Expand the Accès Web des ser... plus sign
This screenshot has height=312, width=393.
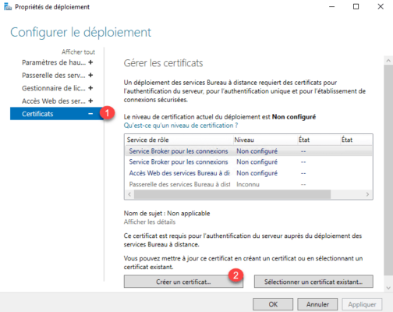pyautogui.click(x=90, y=101)
